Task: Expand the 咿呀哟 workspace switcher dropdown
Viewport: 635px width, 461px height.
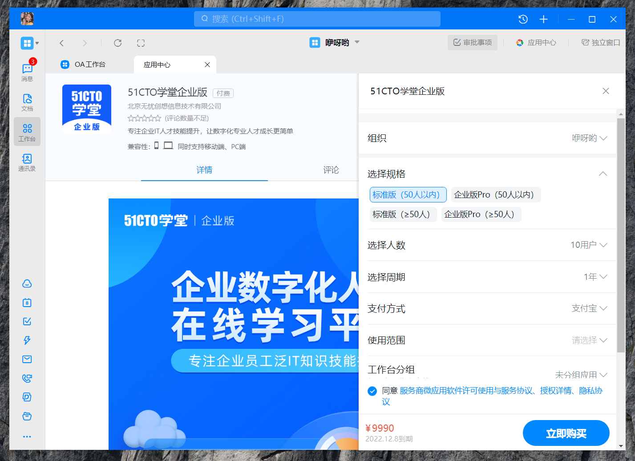Action: click(357, 42)
